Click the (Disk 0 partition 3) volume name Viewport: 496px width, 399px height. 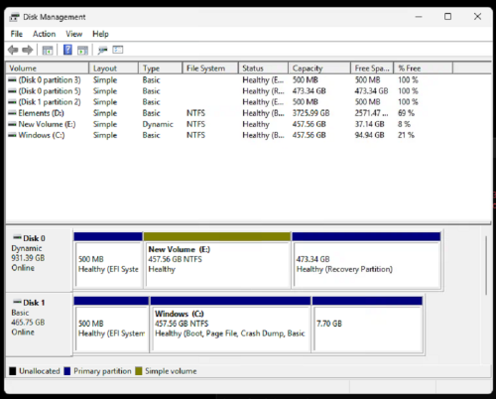[50, 80]
